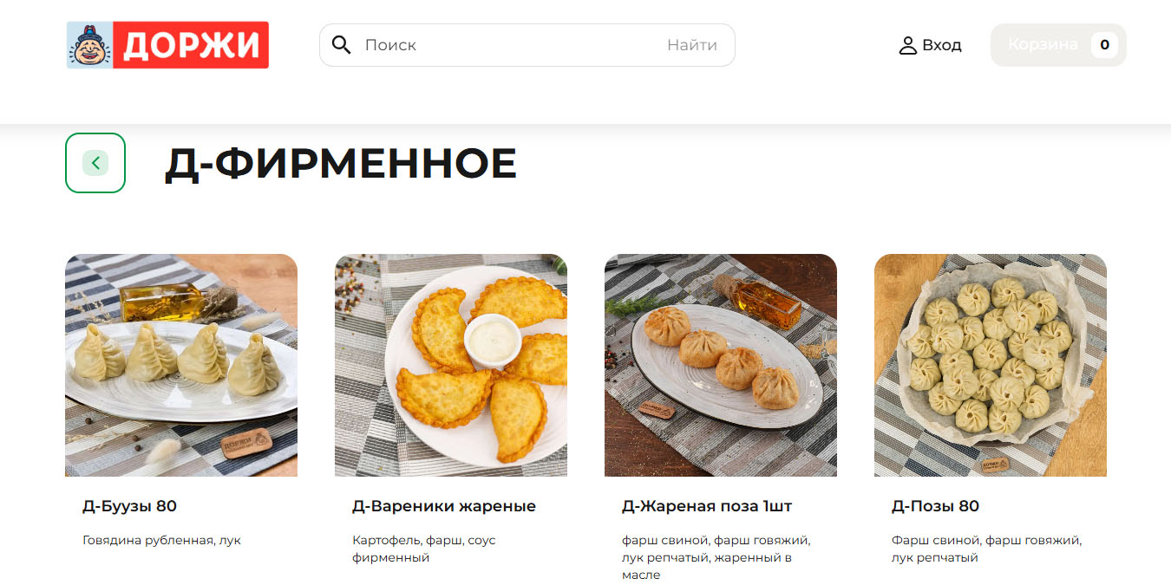Click the magnifying glass search icon
The height and width of the screenshot is (585, 1171).
click(342, 45)
